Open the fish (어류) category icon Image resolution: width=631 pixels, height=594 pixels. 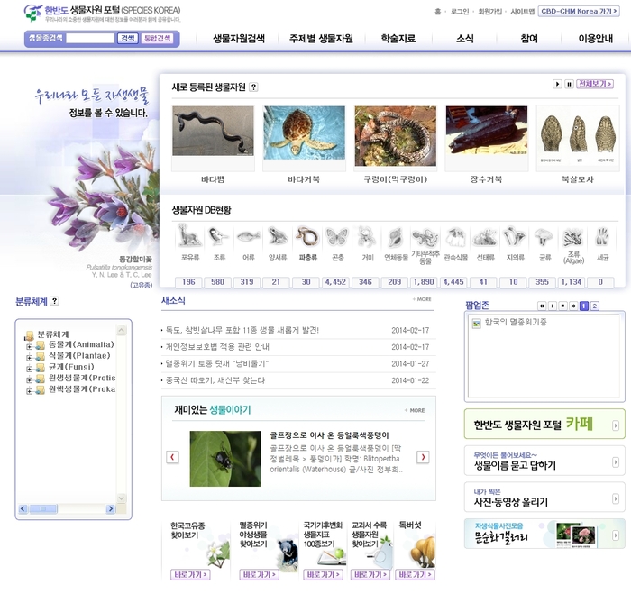click(247, 237)
